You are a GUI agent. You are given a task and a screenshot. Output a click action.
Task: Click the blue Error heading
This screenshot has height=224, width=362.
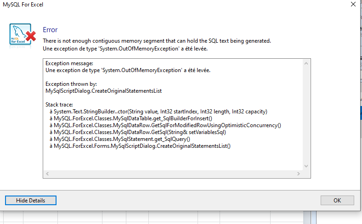click(50, 30)
